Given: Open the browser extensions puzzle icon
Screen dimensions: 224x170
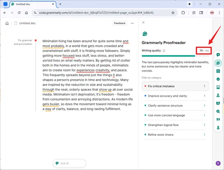Looking at the screenshot, I should click(x=183, y=13).
